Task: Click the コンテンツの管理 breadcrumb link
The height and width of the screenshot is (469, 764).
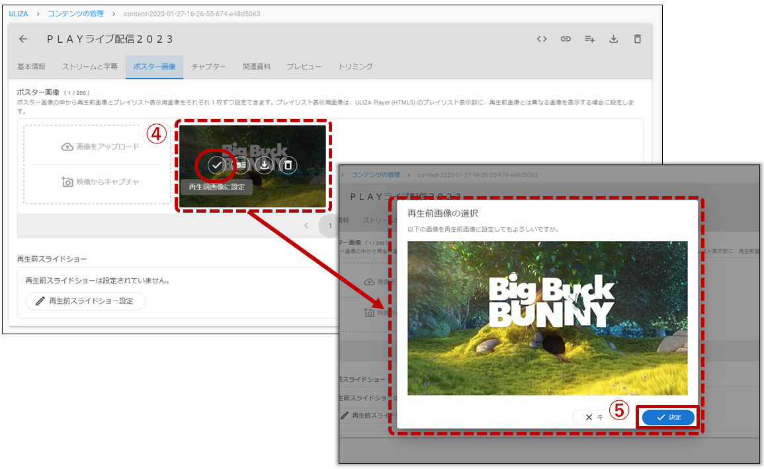Action: coord(75,13)
